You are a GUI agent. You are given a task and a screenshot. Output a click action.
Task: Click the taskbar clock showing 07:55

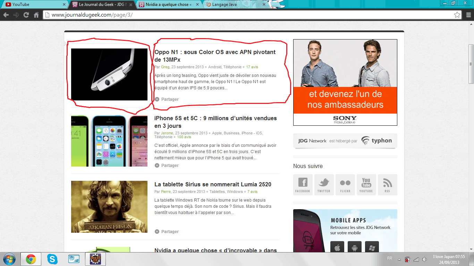449,259
